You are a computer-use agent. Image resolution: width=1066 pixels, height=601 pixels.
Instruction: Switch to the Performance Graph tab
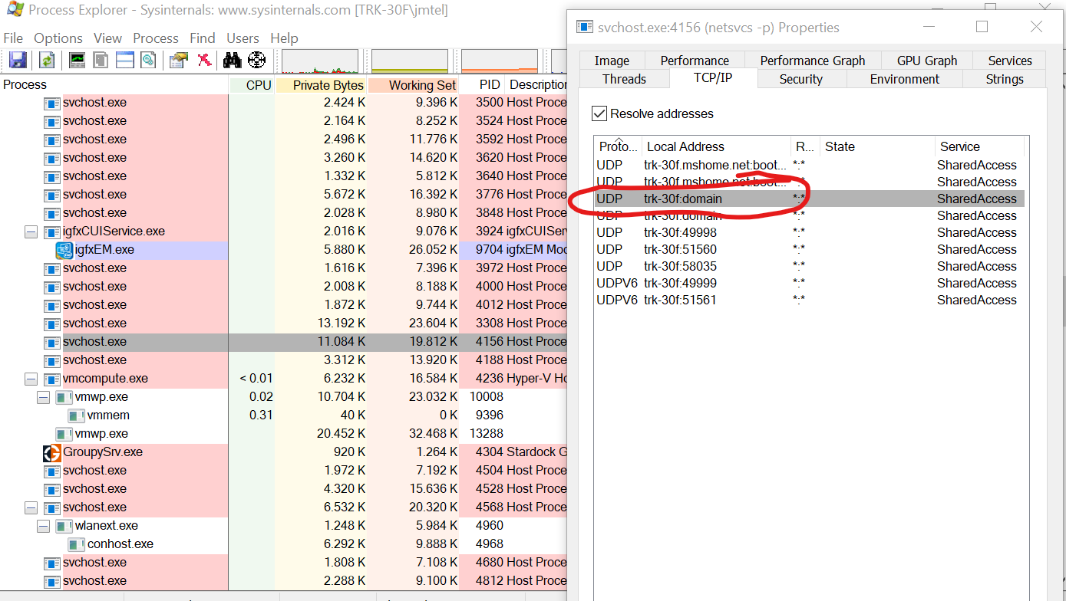tap(813, 61)
